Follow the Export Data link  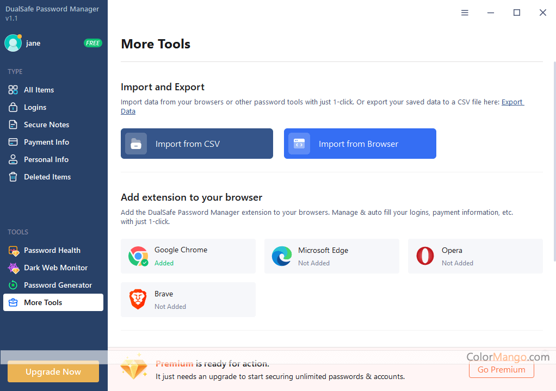point(511,102)
